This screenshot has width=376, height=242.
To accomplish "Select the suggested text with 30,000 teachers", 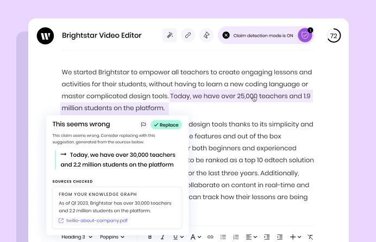I will click(x=118, y=160).
